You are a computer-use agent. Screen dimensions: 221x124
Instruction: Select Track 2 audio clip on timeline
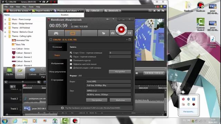coord(35,99)
